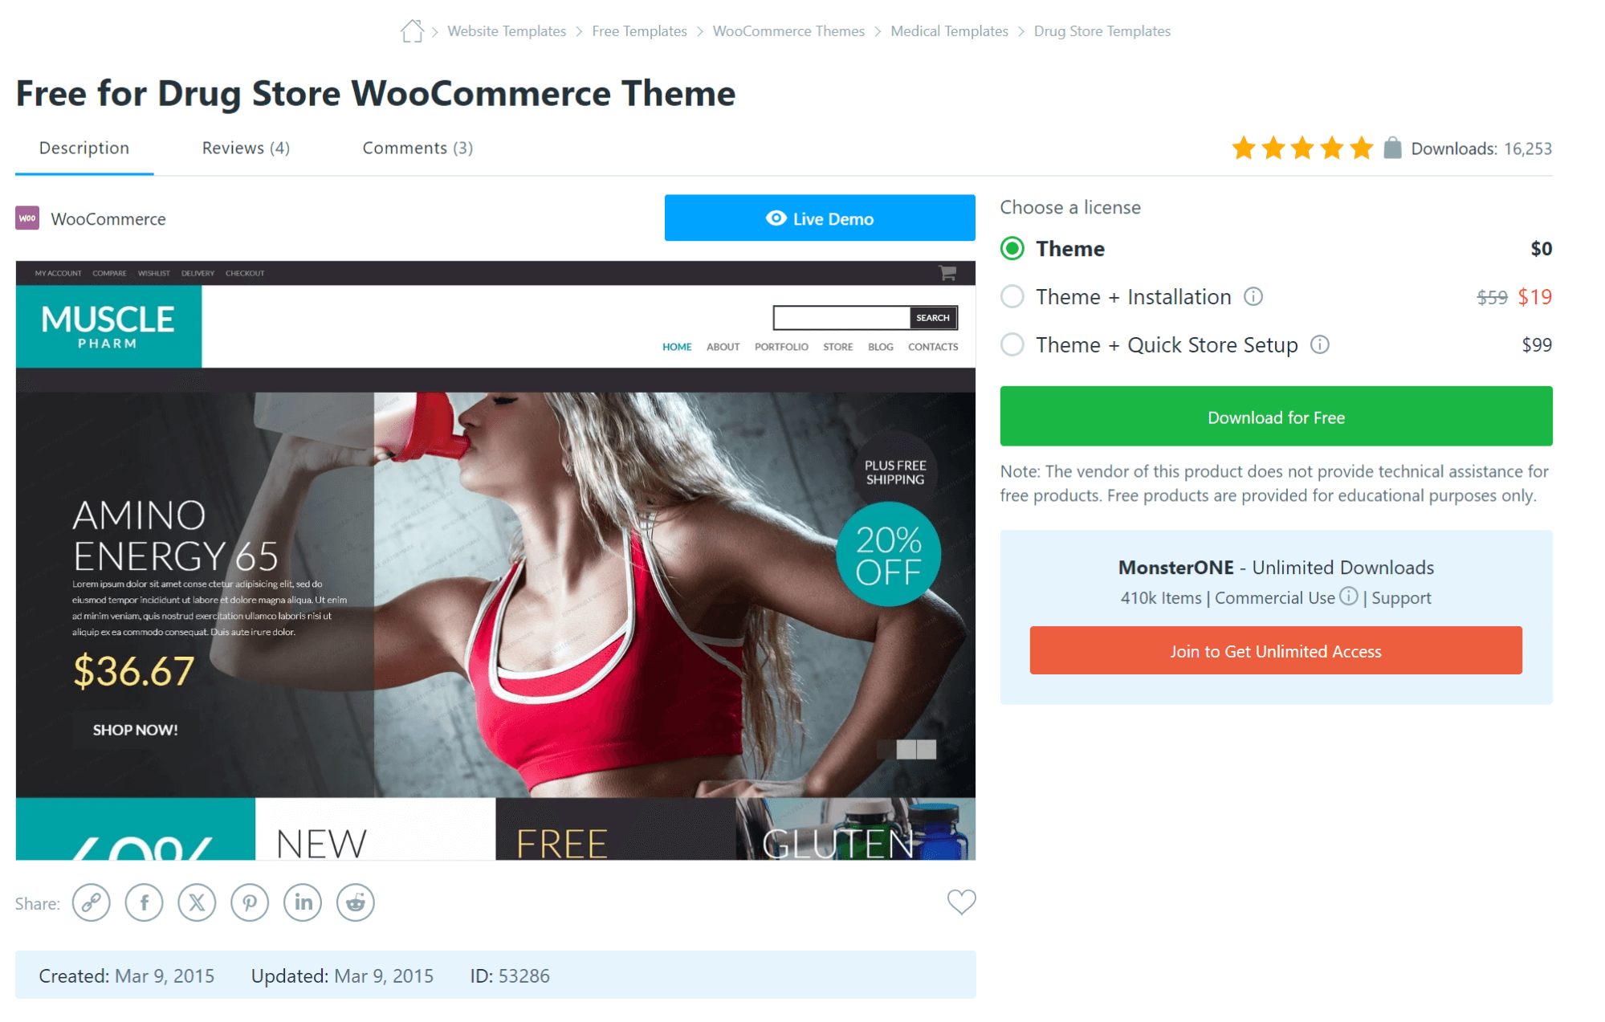Viewport: 1605px width, 1022px height.
Task: Switch to Comments (3) tab
Action: click(x=418, y=149)
